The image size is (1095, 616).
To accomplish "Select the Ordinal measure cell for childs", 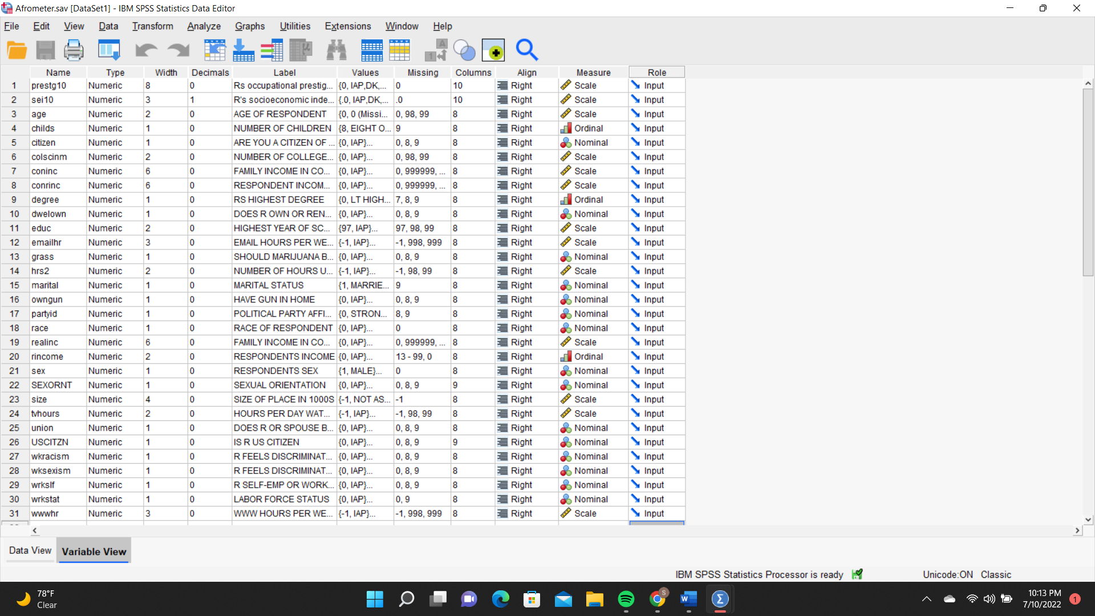I will [x=588, y=128].
